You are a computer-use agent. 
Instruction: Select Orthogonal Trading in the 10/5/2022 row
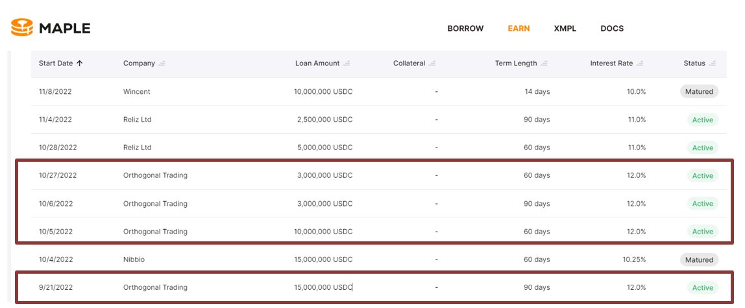pyautogui.click(x=155, y=232)
